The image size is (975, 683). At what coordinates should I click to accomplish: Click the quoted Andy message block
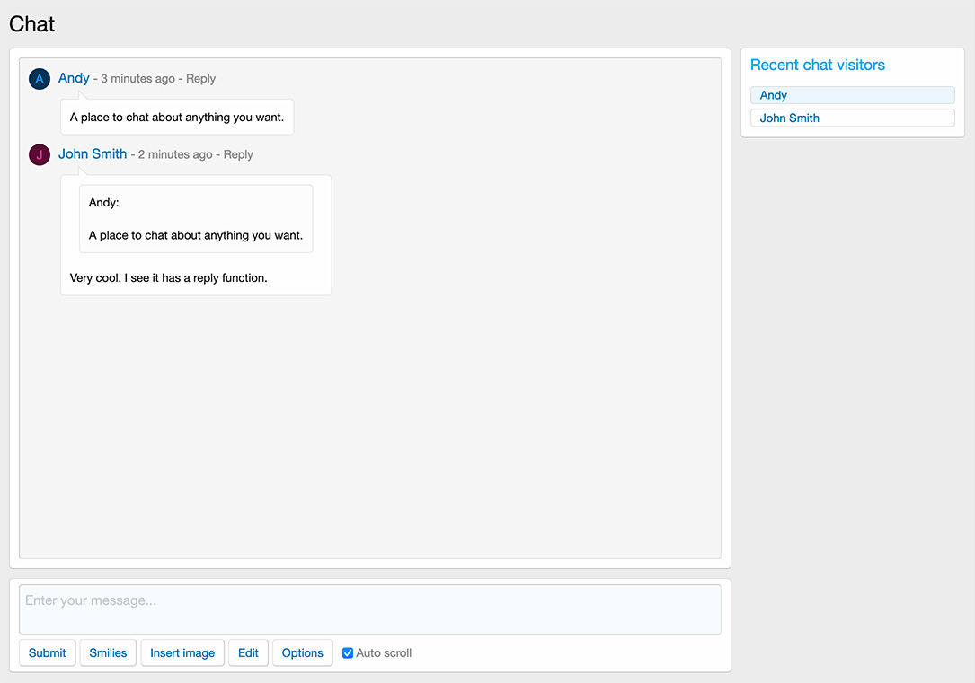196,219
